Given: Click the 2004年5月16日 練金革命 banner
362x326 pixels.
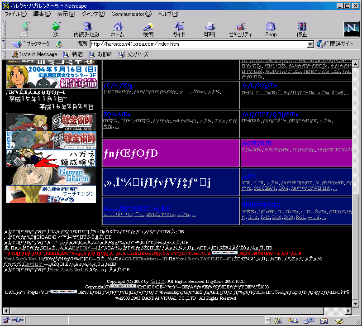Looking at the screenshot, I should tap(51, 77).
